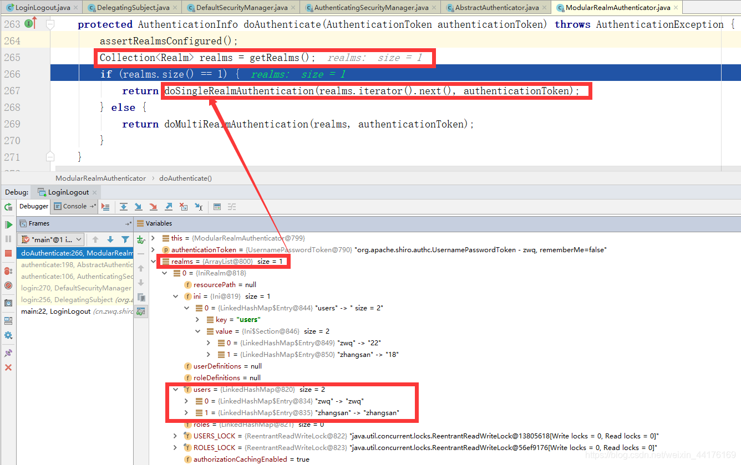Screen dimensions: 741x465
Task: Collapse the ini = {Ini@819} node
Action: click(x=175, y=296)
